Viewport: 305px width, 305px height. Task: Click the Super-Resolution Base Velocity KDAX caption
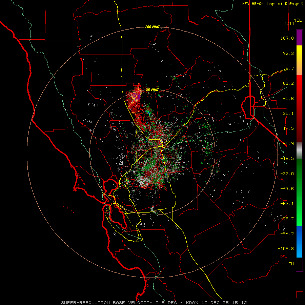click(154, 303)
